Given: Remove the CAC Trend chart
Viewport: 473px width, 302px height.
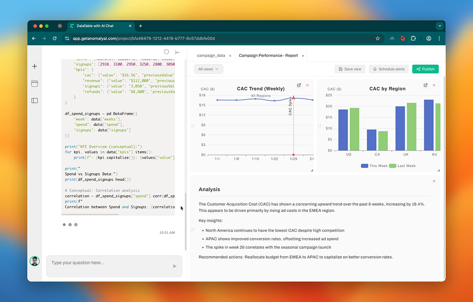Looking at the screenshot, I should [307, 86].
